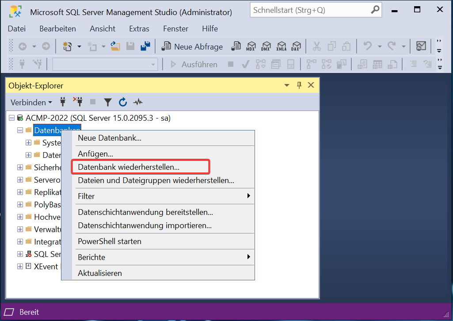Click the MDX query icon
The image size is (453, 321).
251,46
